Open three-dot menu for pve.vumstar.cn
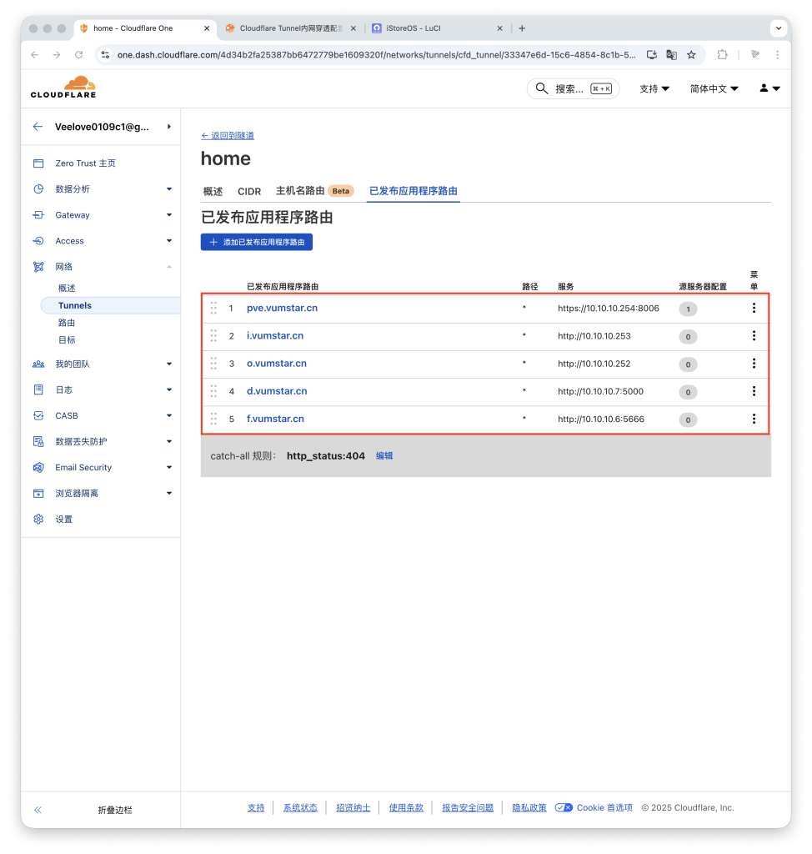 tap(754, 309)
